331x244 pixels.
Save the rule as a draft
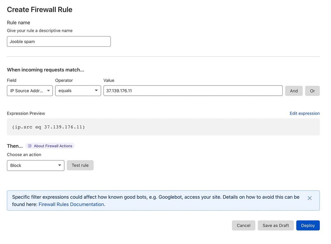click(275, 225)
